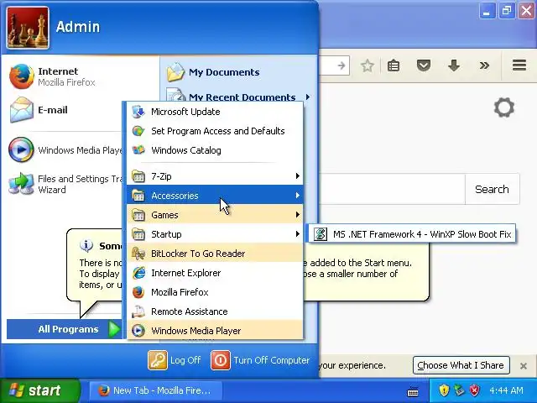Image resolution: width=537 pixels, height=403 pixels.
Task: Click Windows Media Player icon in programs list
Action: (138, 330)
